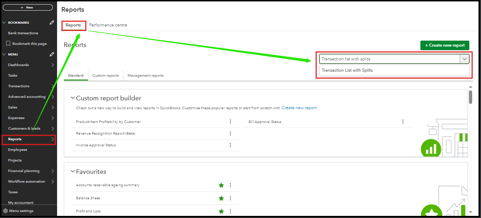Screen dimensions: 481x218
Task: Click the vertical scrollbar thumb
Action: click(470, 97)
